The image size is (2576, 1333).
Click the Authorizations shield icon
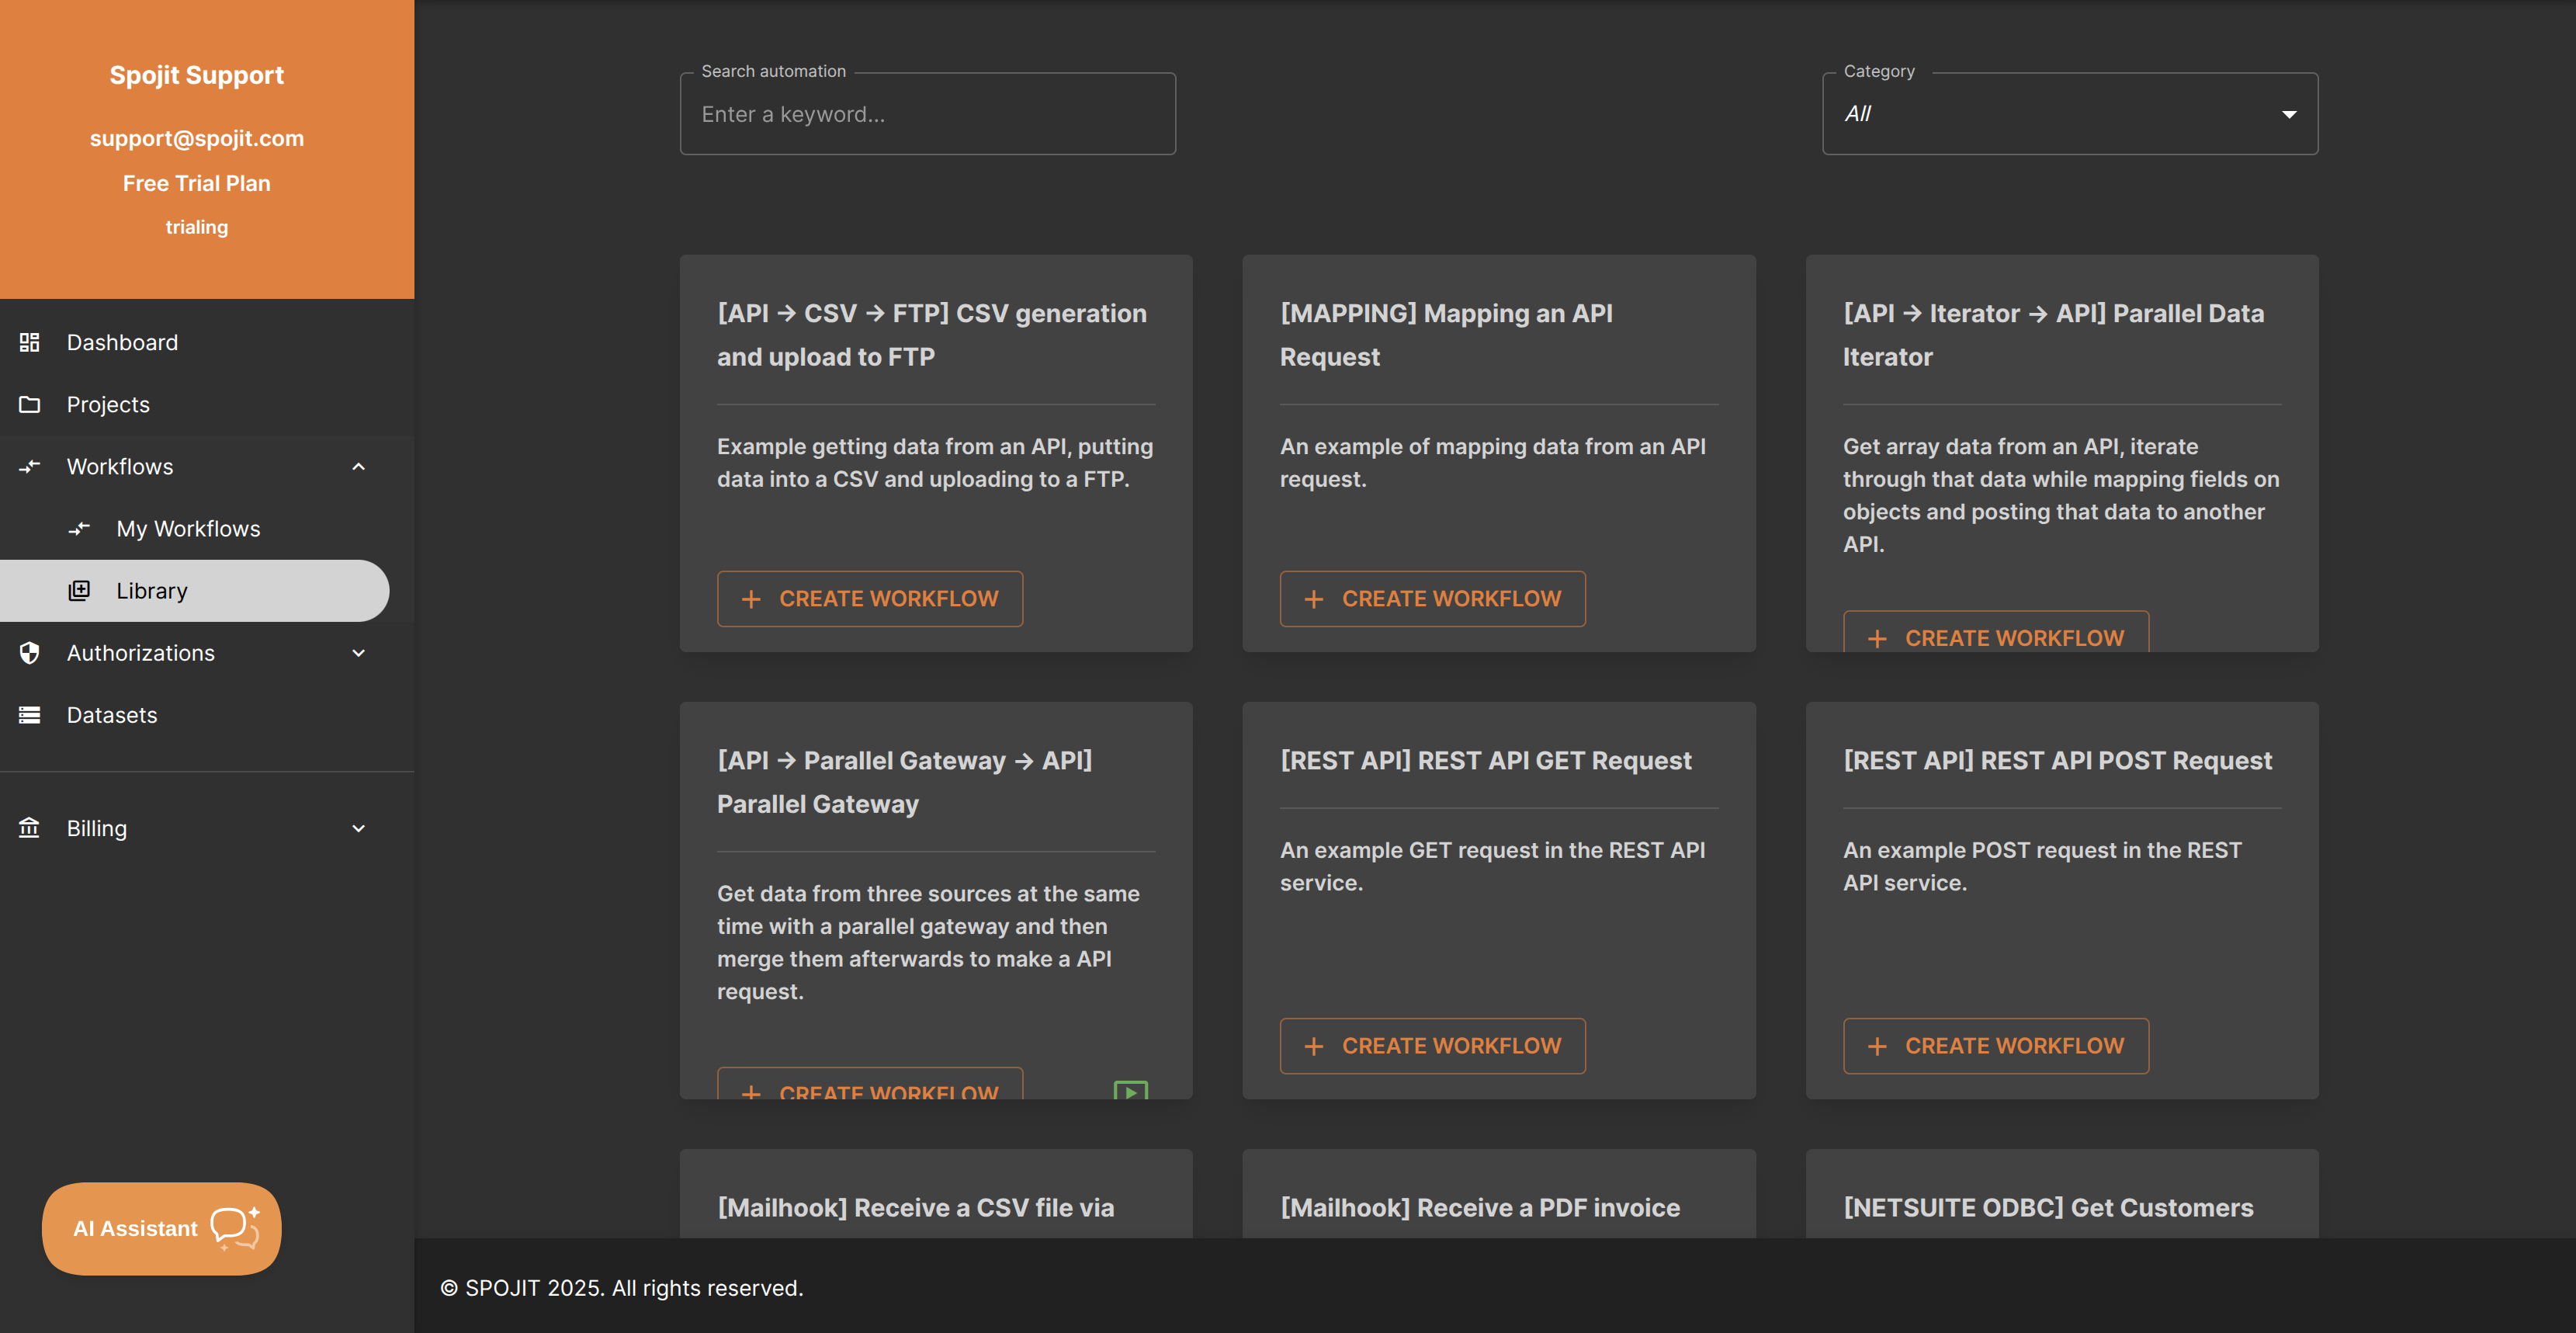(30, 652)
